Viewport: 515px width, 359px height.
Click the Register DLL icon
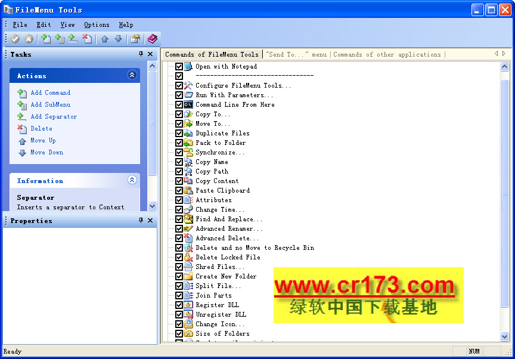coord(188,305)
